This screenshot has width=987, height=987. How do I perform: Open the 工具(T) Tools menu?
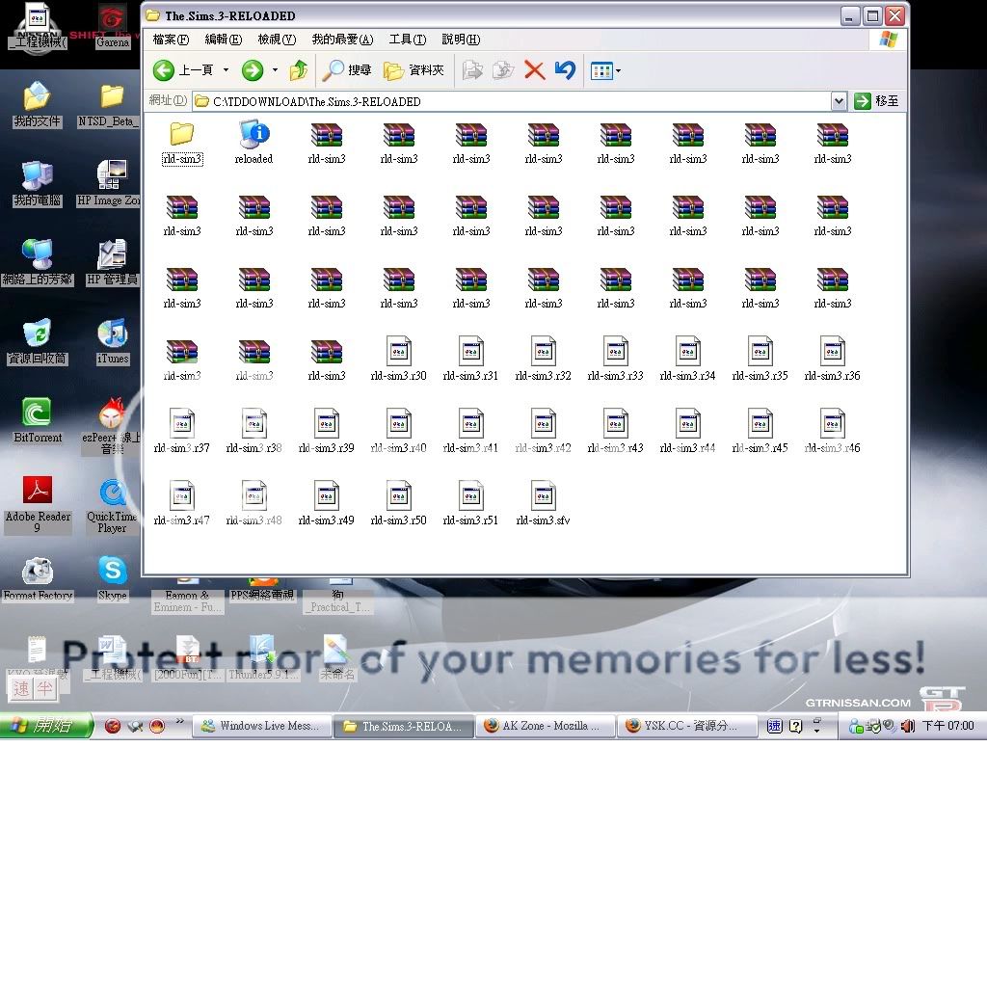point(407,40)
